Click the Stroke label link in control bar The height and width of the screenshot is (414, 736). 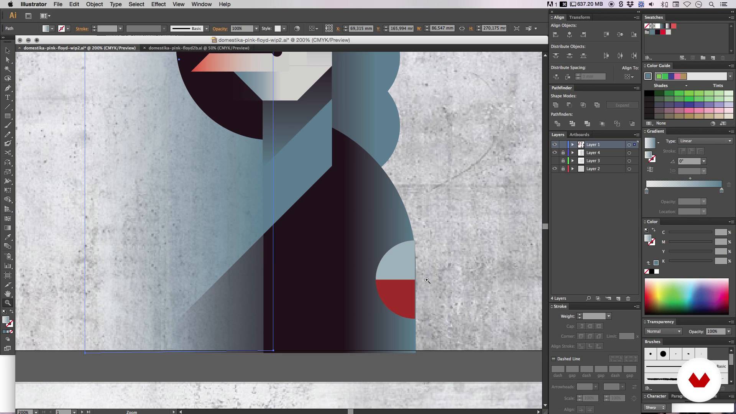click(x=82, y=29)
